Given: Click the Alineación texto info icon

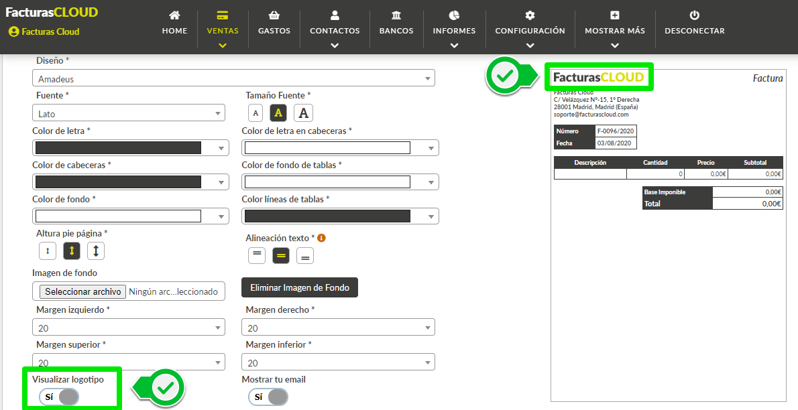Looking at the screenshot, I should click(321, 238).
